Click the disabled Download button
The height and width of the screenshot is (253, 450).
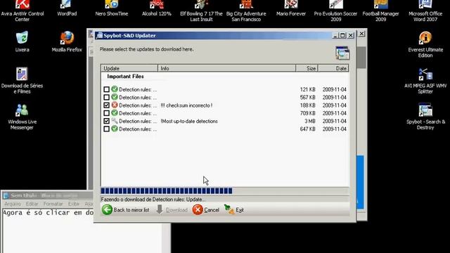[172, 209]
